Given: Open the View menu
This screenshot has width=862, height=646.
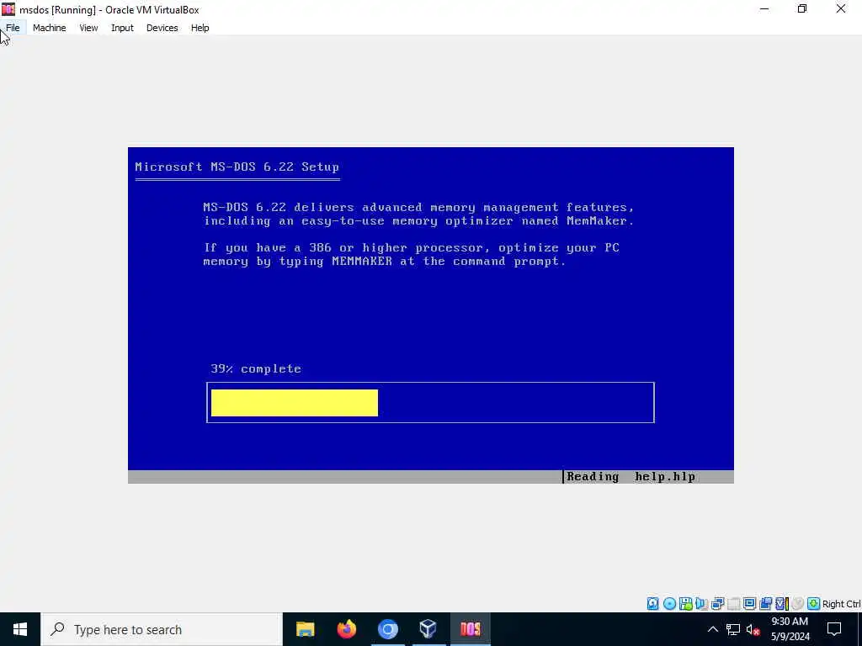Looking at the screenshot, I should click(88, 28).
